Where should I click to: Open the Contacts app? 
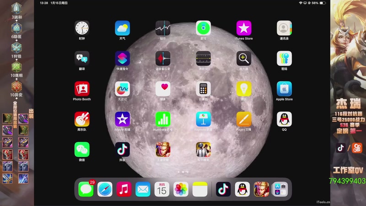(284, 28)
